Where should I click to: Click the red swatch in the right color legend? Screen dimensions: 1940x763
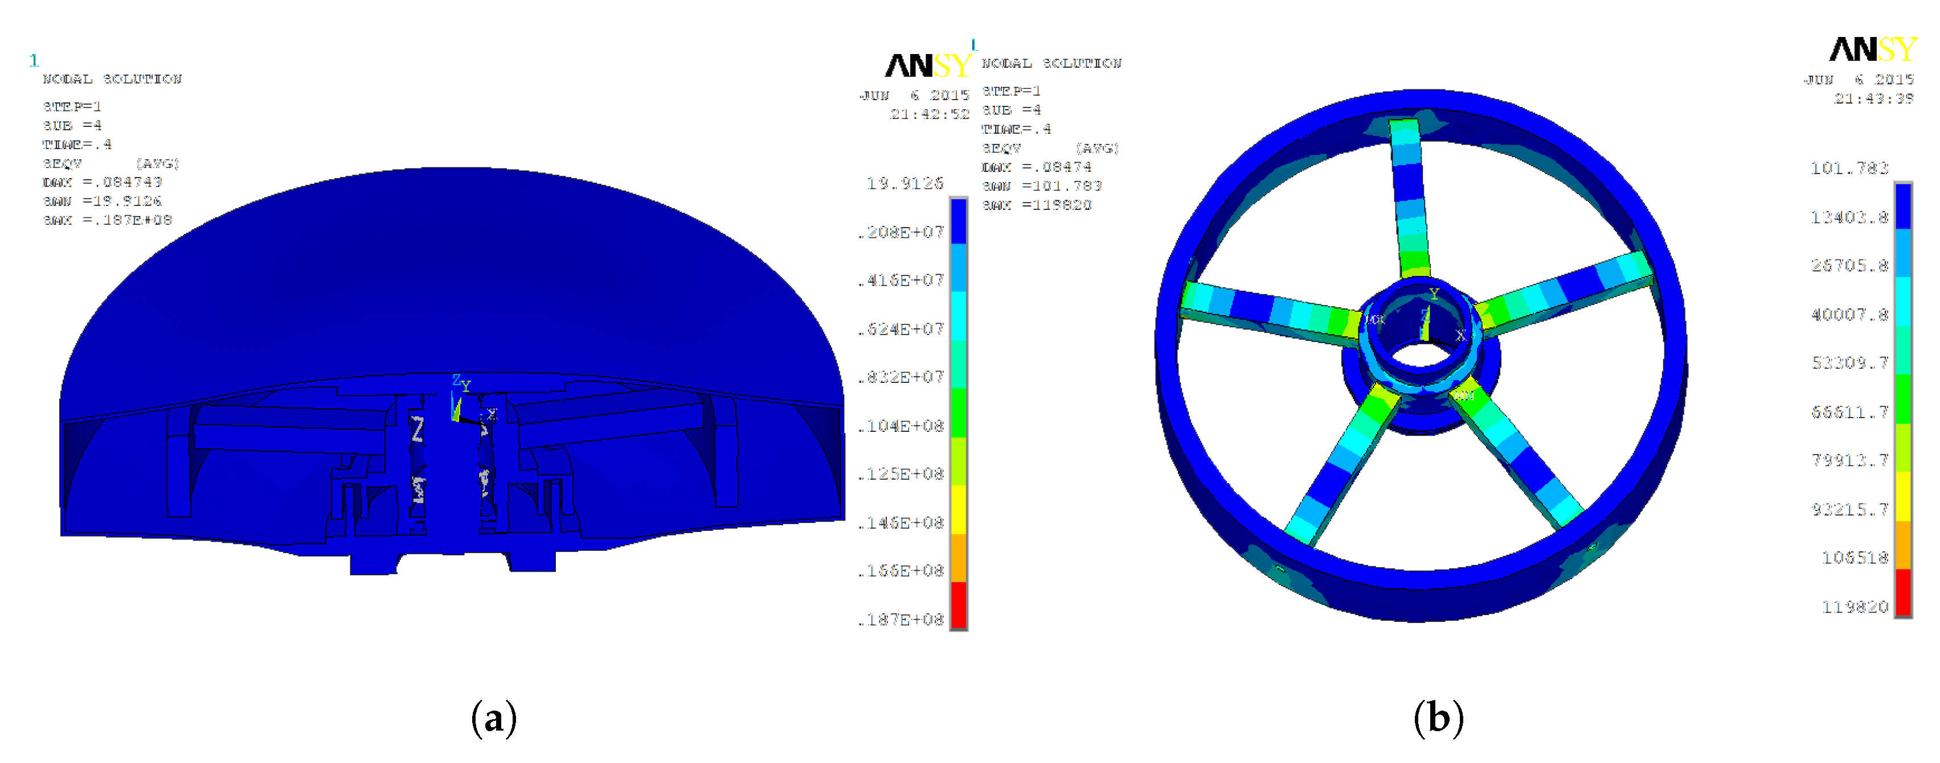1903,592
